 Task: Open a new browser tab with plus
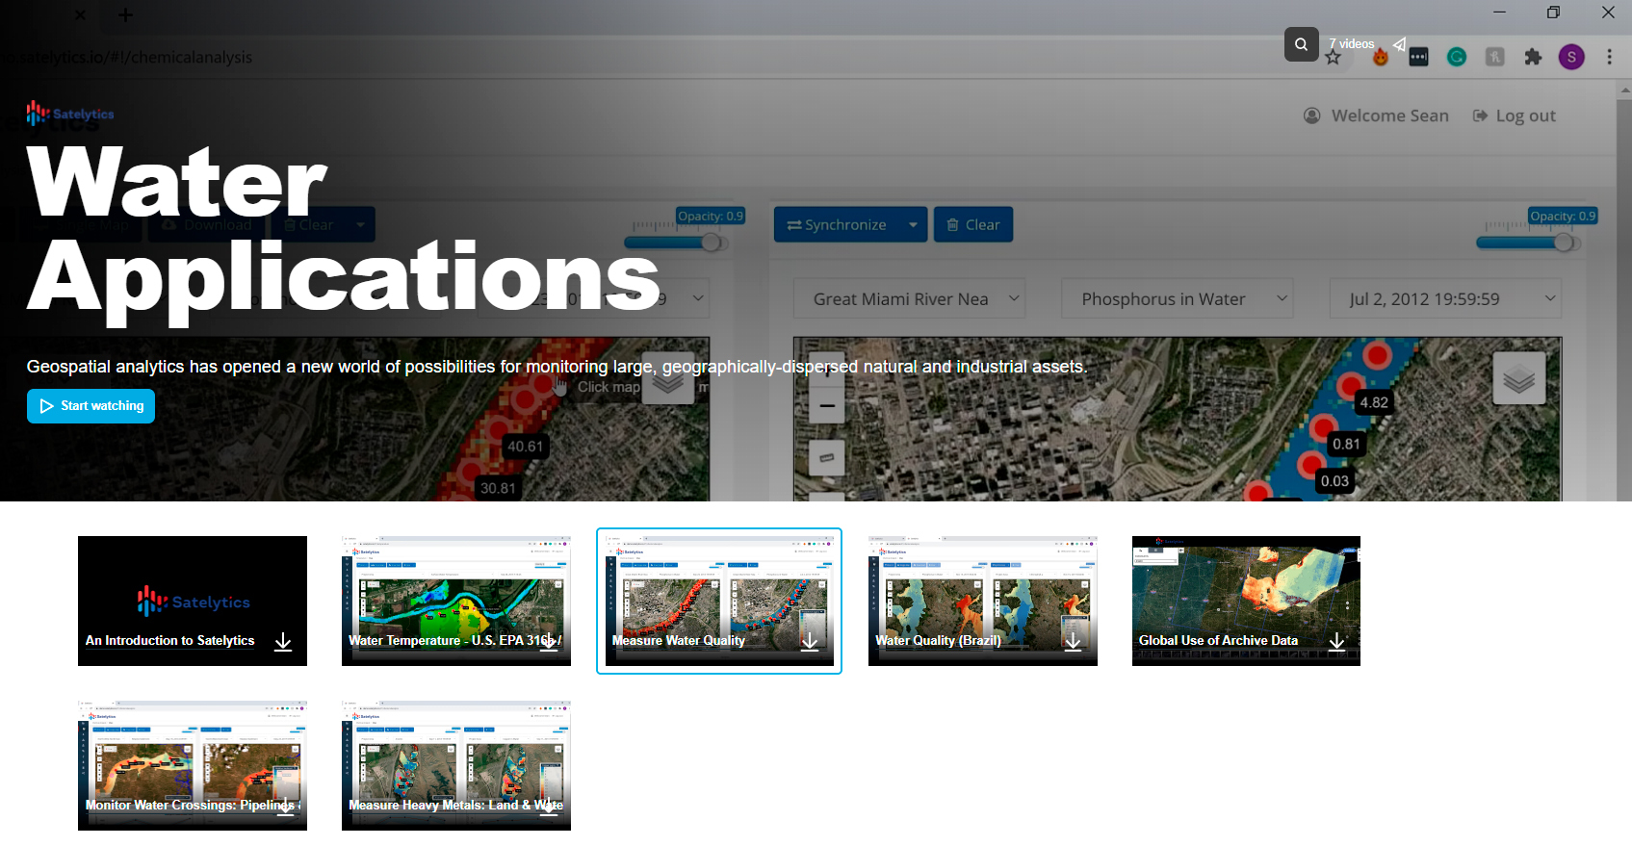point(125,14)
